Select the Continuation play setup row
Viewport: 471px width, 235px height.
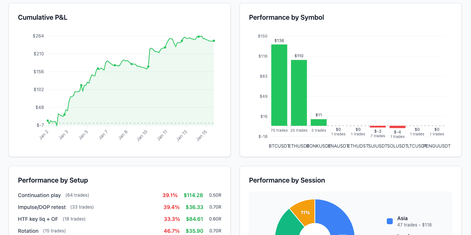pos(120,195)
